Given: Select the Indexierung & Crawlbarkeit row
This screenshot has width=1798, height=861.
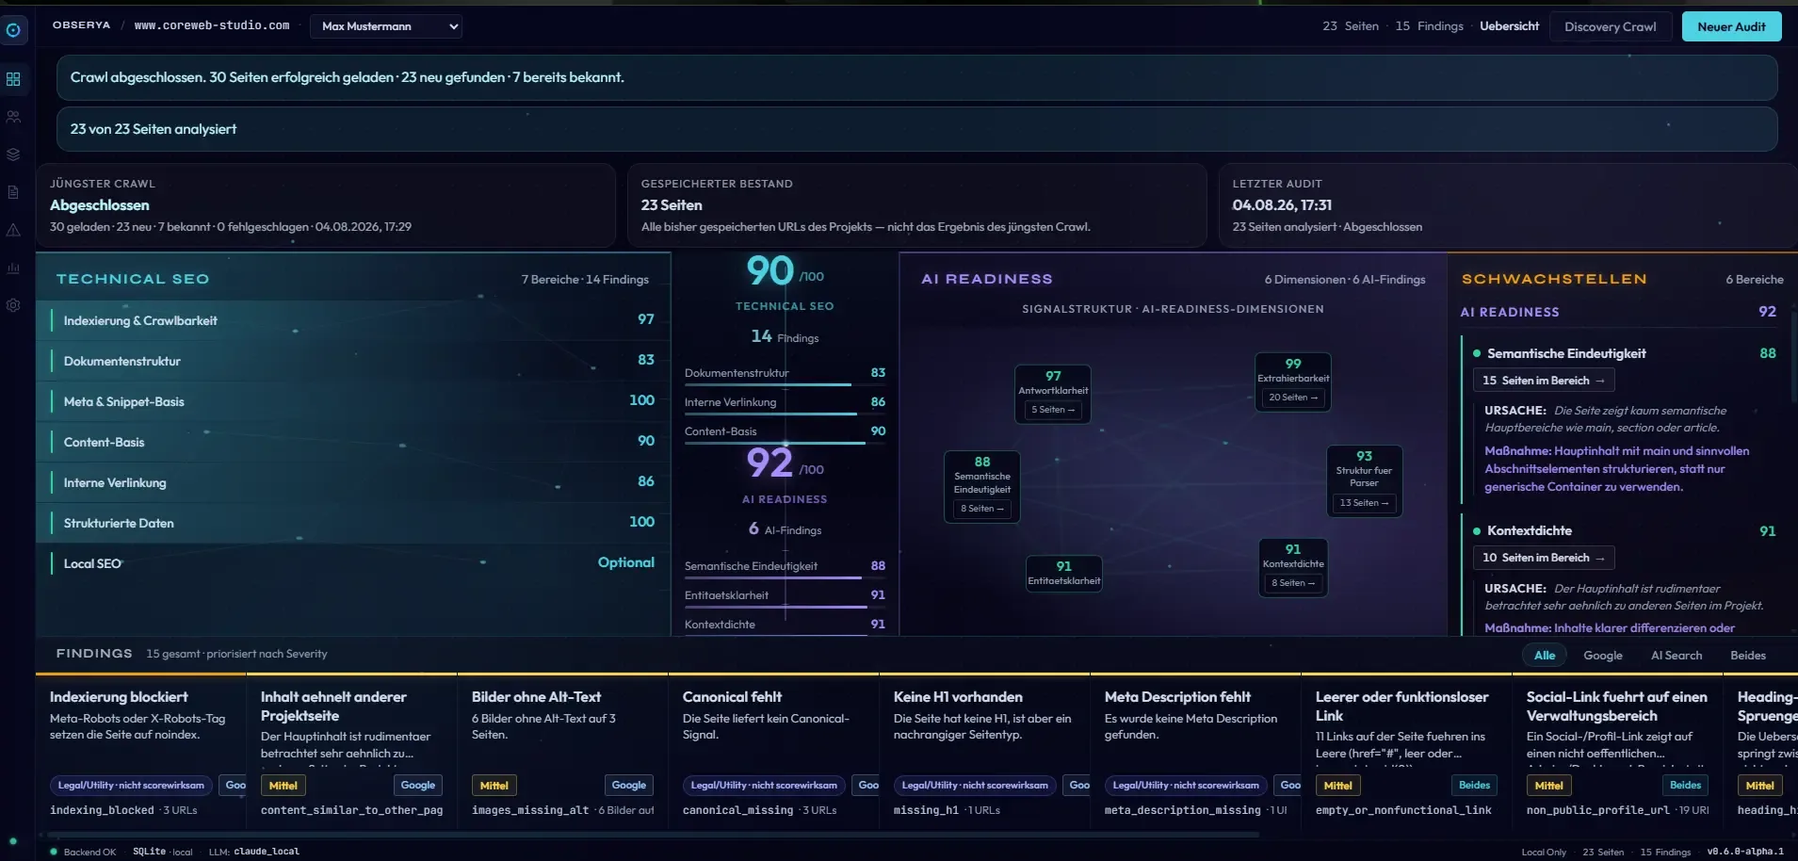Looking at the screenshot, I should point(353,320).
